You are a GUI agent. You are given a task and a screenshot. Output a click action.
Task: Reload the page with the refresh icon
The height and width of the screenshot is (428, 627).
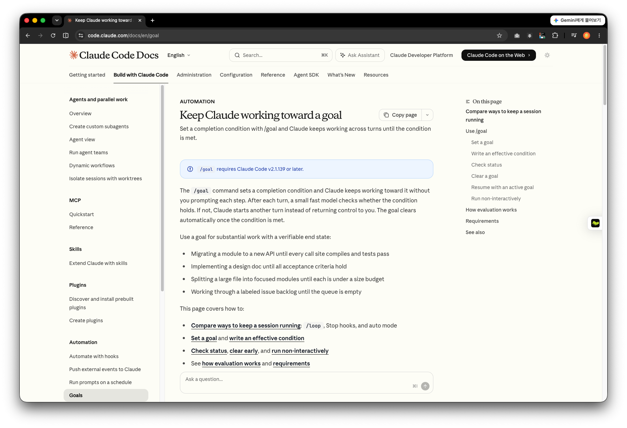(x=53, y=35)
